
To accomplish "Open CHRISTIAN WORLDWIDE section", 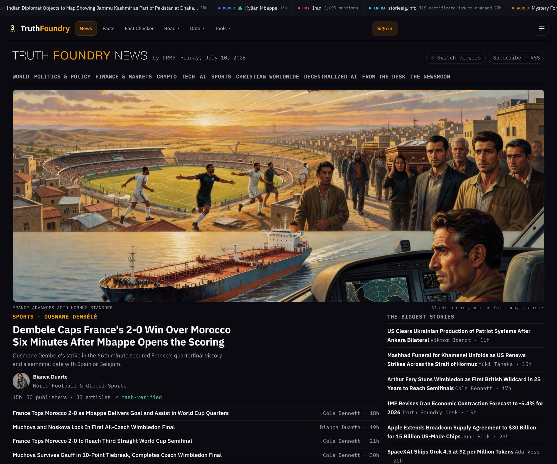I will (x=268, y=77).
